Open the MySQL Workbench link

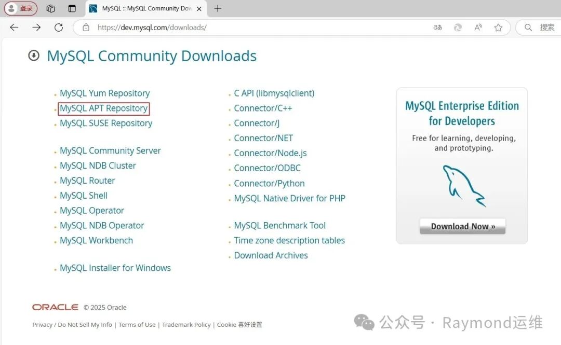click(96, 241)
